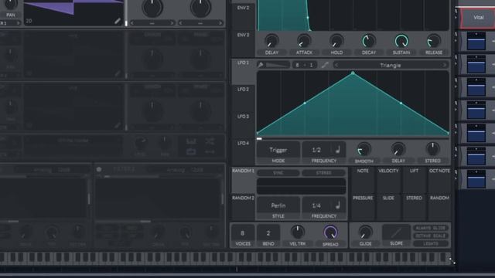The height and width of the screenshot is (278, 495).
Task: Select the LFO paint brush tool icon
Action: pyautogui.click(x=261, y=65)
